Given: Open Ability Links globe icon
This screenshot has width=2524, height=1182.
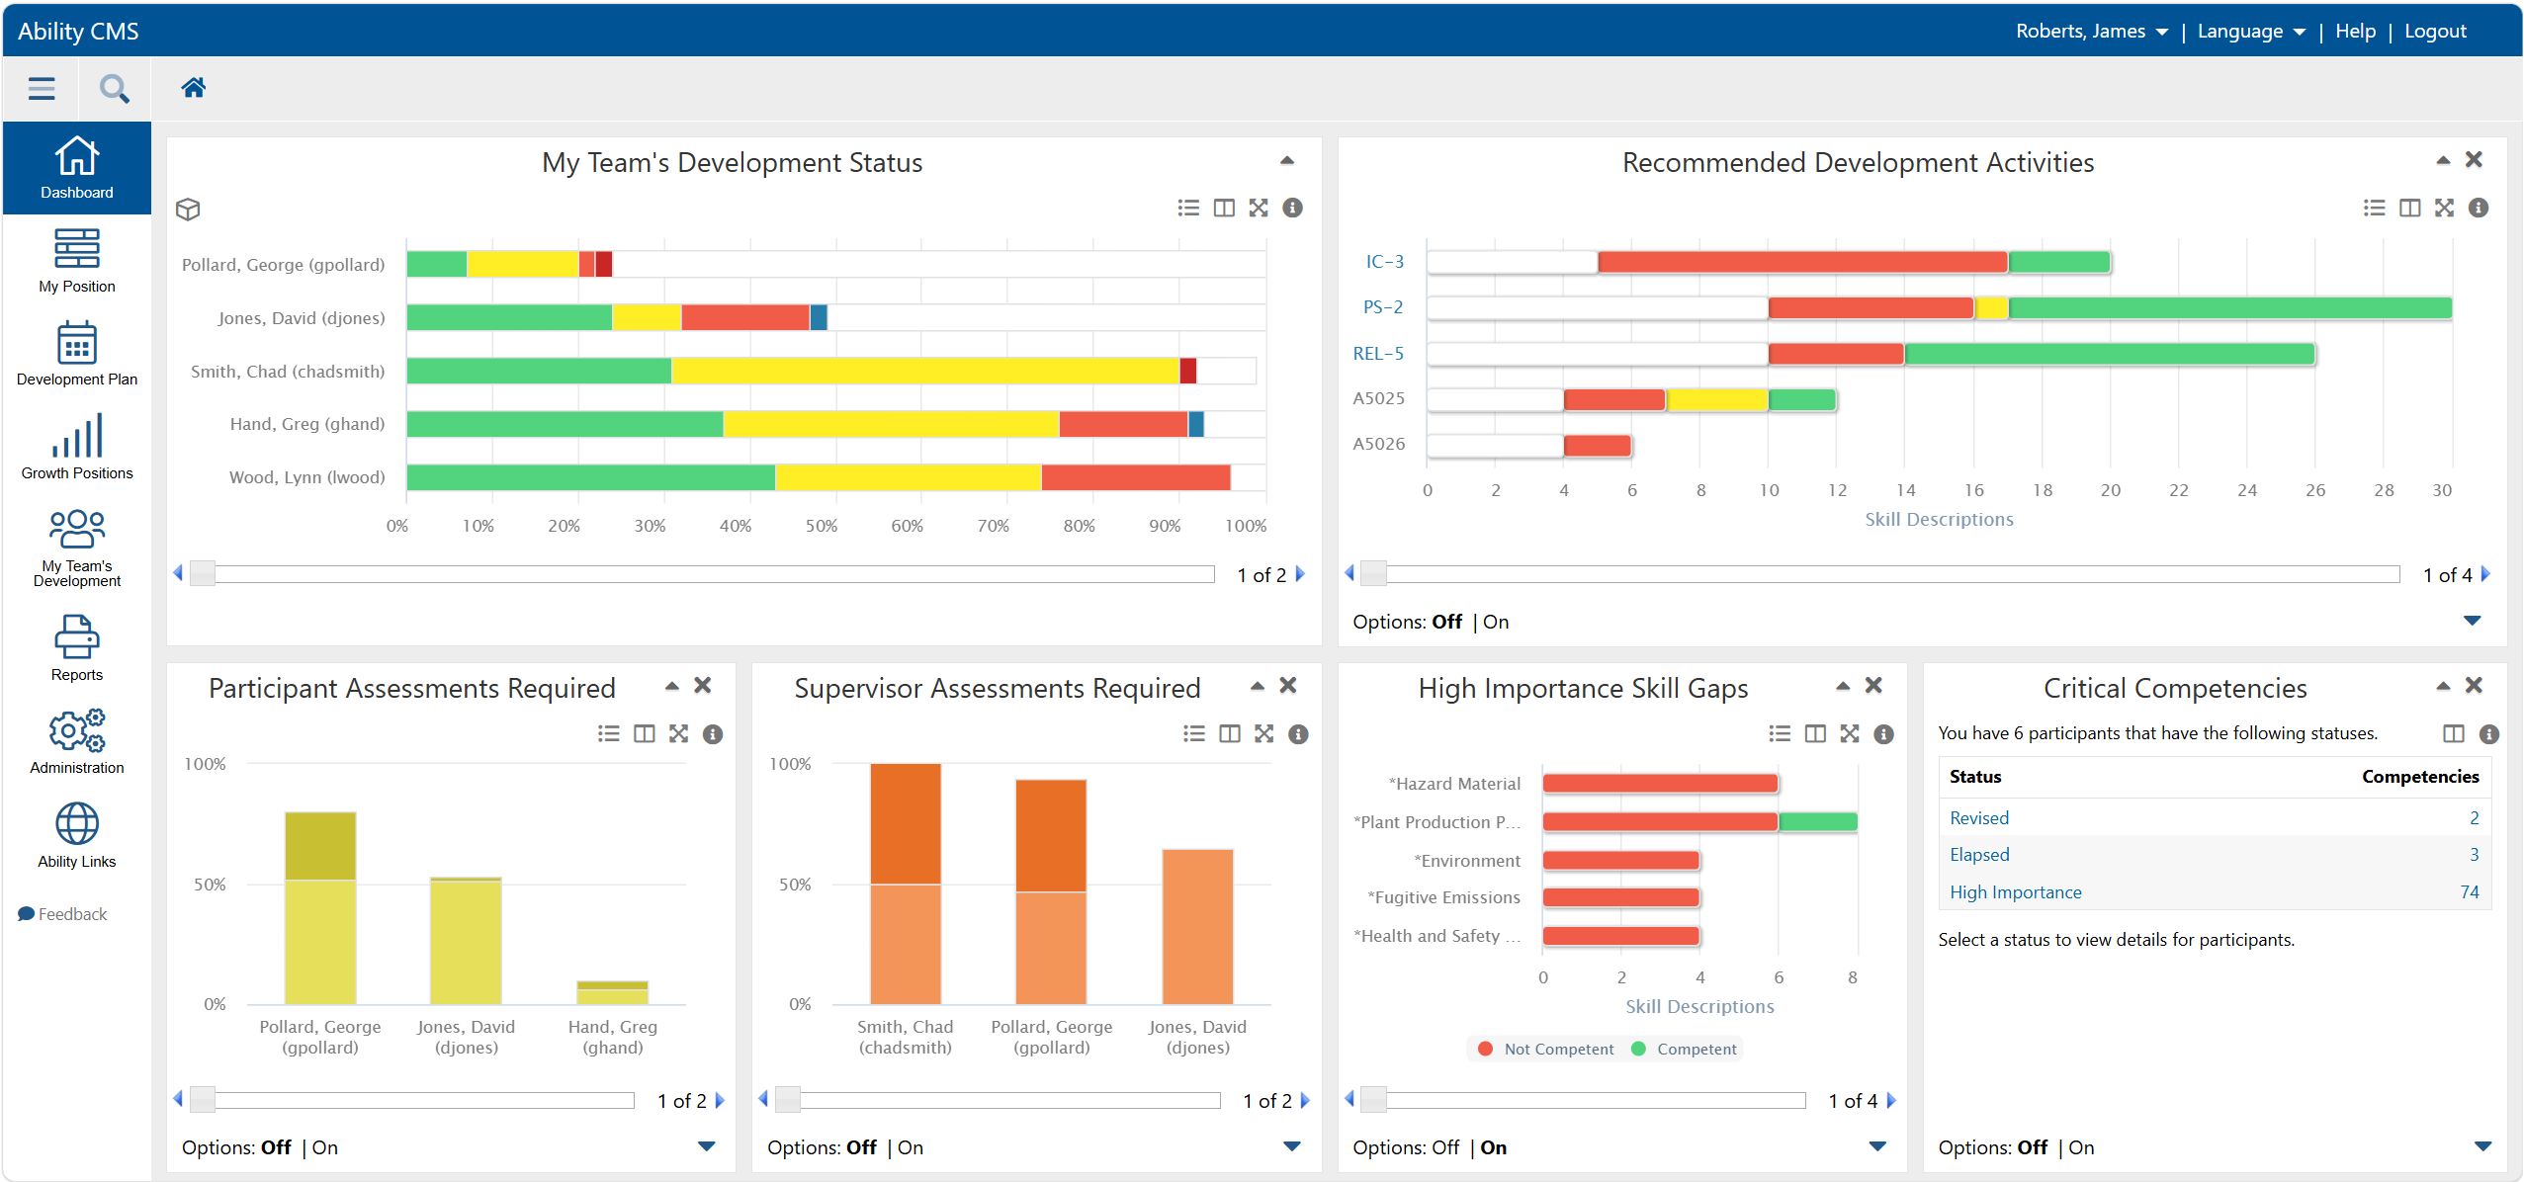Looking at the screenshot, I should coord(77,824).
